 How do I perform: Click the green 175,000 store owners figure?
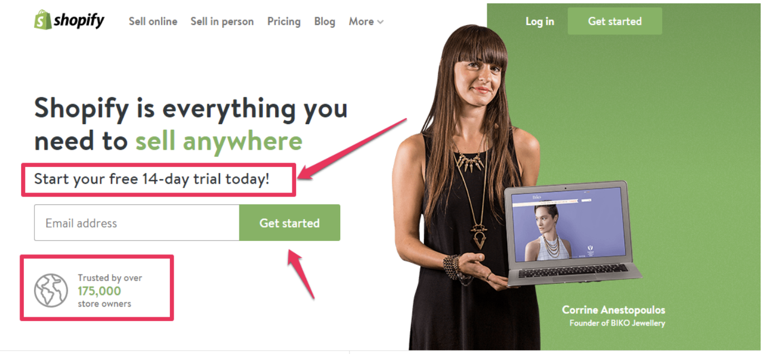[x=99, y=291]
